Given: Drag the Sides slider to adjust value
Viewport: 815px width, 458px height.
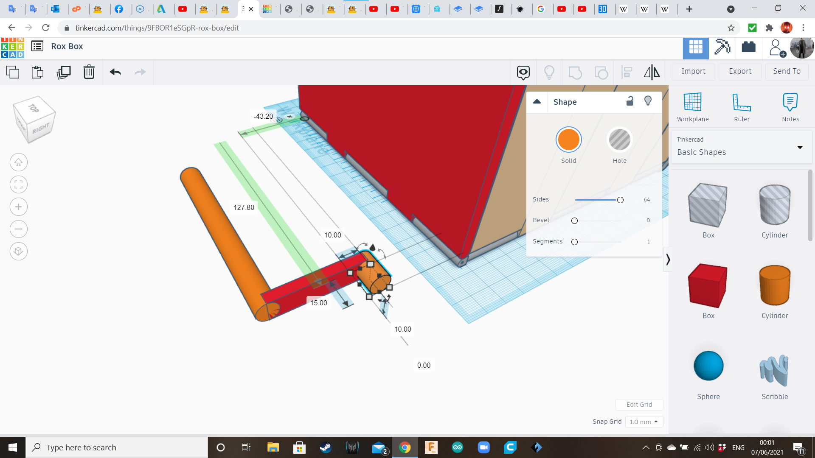Looking at the screenshot, I should 620,200.
